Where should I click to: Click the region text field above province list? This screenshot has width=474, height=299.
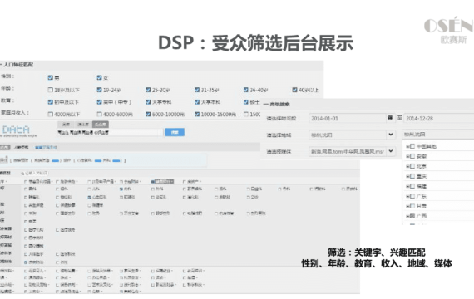coord(437,134)
